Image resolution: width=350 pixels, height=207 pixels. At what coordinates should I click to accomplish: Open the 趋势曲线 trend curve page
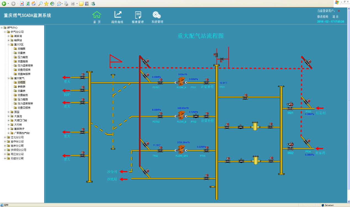click(x=118, y=15)
